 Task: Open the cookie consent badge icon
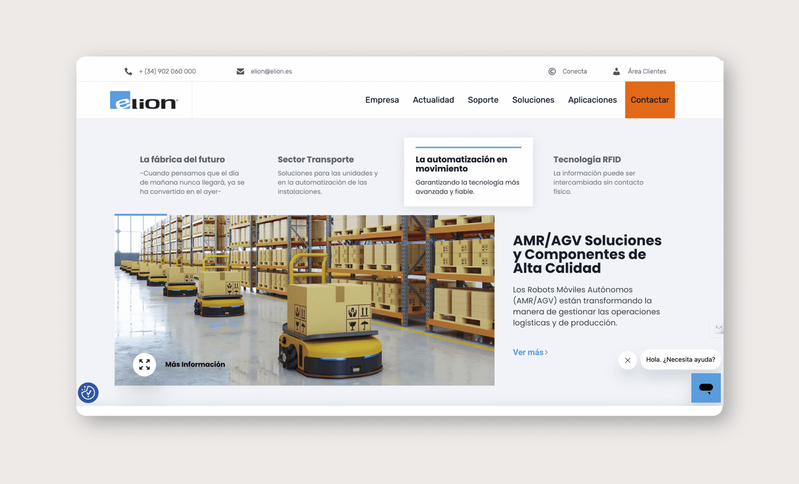pos(88,393)
